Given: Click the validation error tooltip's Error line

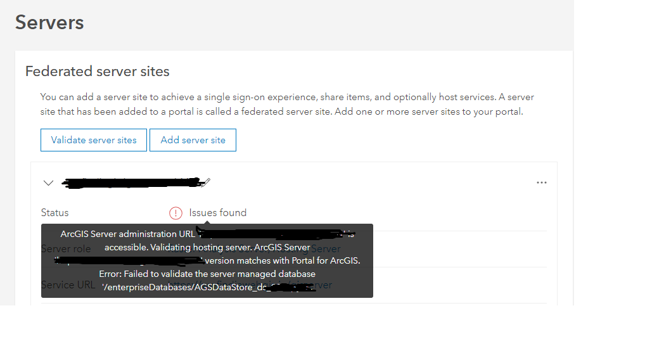Looking at the screenshot, I should point(207,274).
